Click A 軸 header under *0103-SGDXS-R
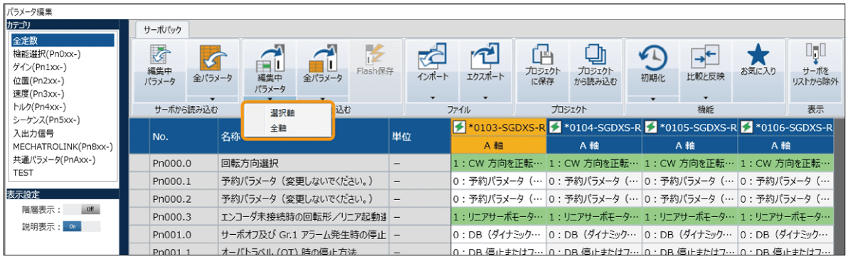848x259 pixels. pyautogui.click(x=498, y=145)
